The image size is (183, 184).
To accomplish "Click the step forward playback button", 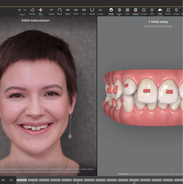I will click(11, 180).
